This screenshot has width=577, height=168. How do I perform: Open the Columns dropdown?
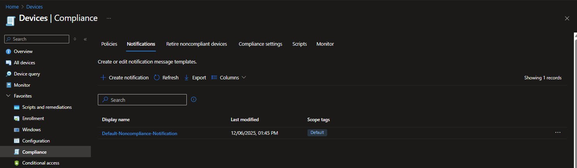(229, 77)
